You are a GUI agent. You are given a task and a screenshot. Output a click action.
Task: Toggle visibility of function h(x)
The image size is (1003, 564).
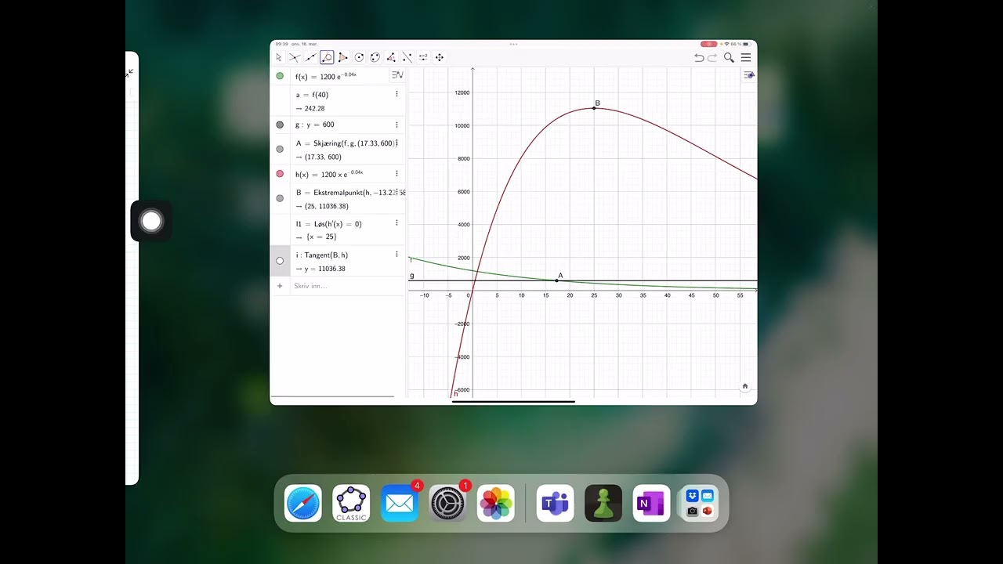pyautogui.click(x=280, y=174)
